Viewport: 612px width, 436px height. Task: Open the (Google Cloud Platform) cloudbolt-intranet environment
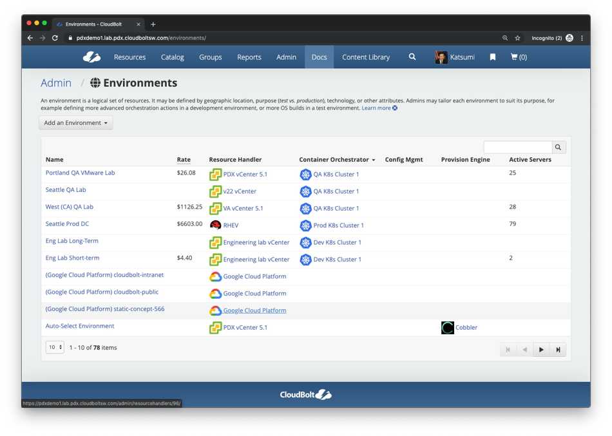(104, 275)
